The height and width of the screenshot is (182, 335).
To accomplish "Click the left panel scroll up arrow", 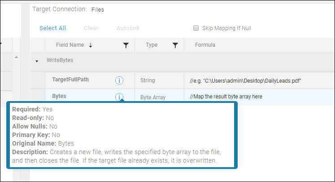I will 16,57.
